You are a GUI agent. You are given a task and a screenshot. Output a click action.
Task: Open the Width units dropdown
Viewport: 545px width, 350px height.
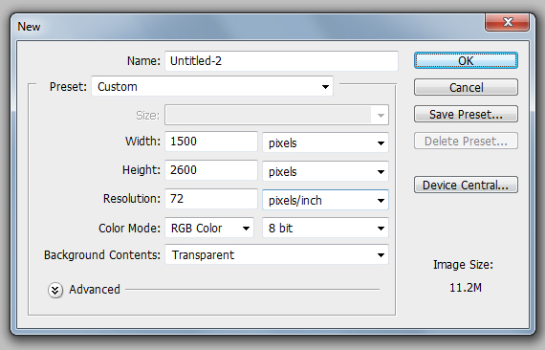[x=325, y=142]
